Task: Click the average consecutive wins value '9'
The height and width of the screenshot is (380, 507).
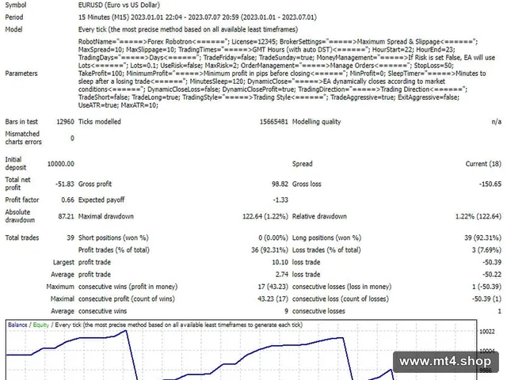Action: (286, 311)
